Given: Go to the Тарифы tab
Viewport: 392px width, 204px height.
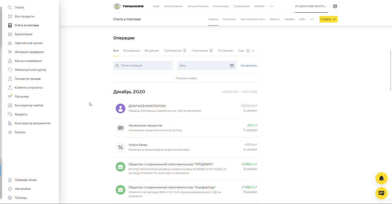Looking at the screenshot, I should pyautogui.click(x=289, y=19).
